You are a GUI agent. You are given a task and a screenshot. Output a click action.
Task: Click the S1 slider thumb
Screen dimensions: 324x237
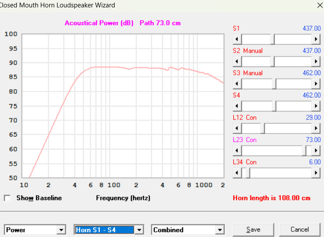273,39
